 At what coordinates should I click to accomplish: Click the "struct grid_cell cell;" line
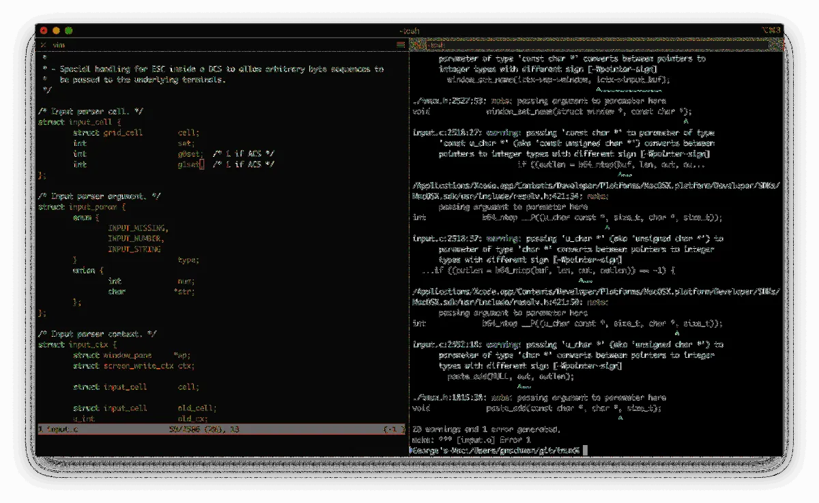point(136,133)
